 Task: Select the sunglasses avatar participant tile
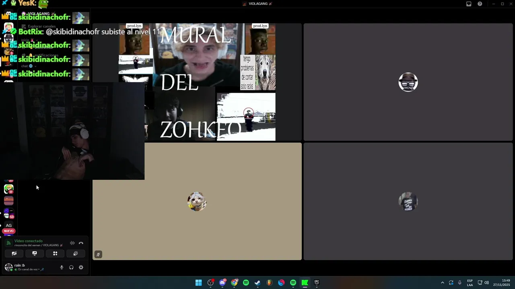408,82
